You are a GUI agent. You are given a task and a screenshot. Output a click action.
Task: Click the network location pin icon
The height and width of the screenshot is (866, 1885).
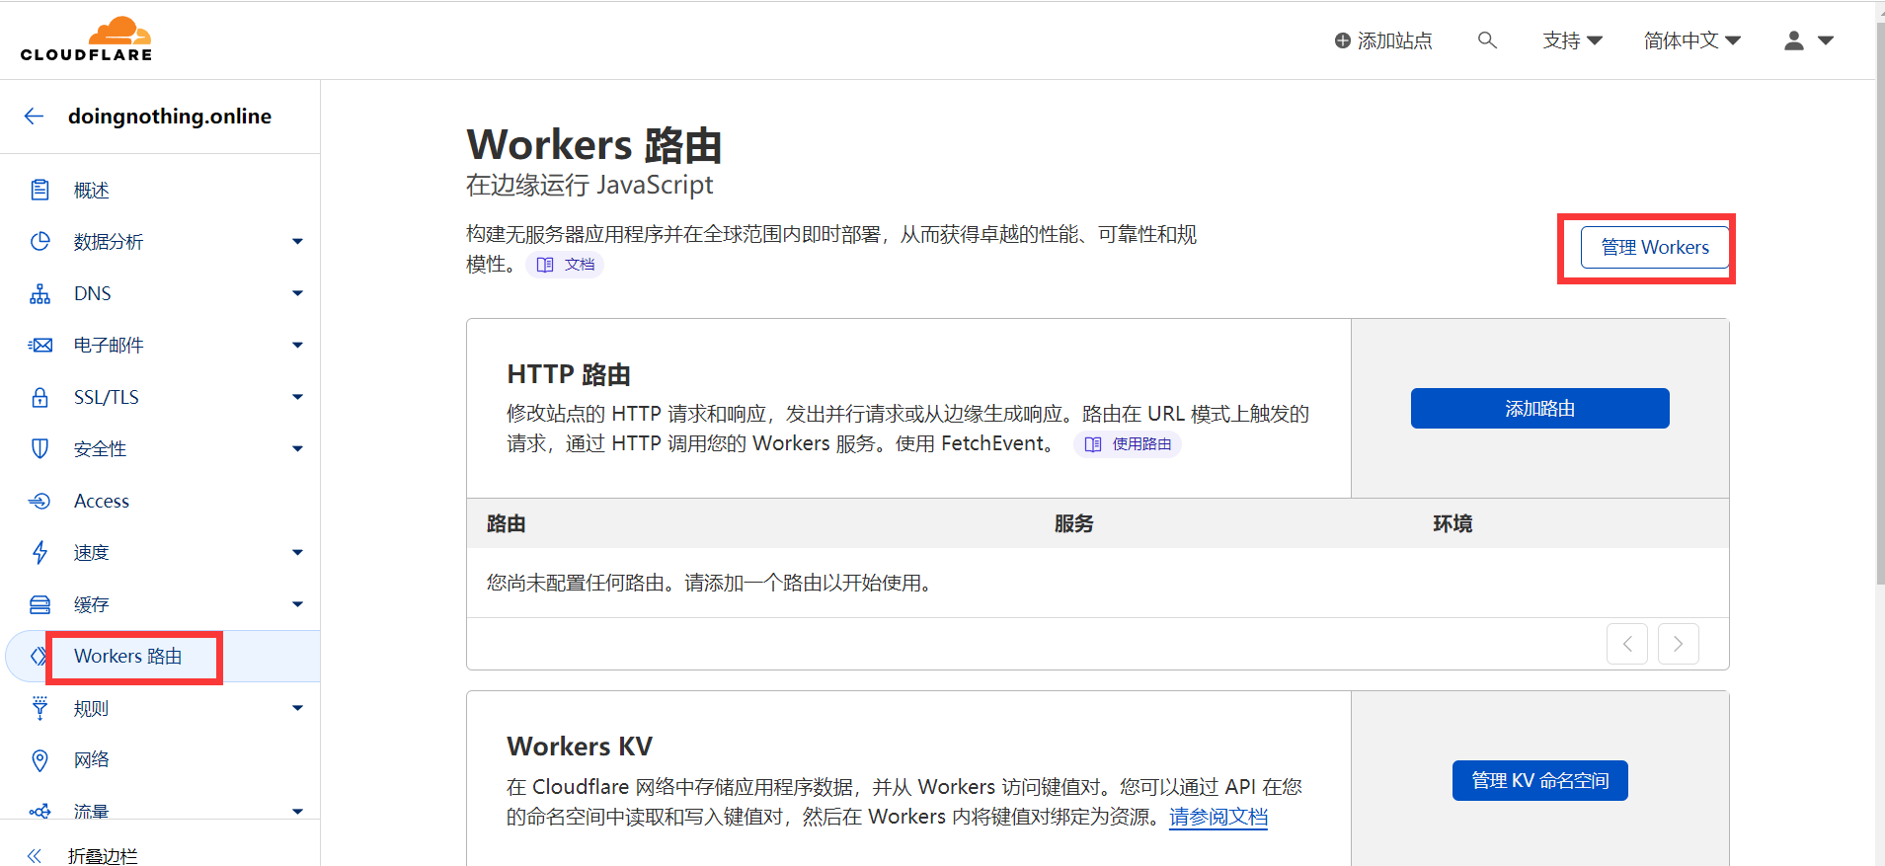click(39, 760)
